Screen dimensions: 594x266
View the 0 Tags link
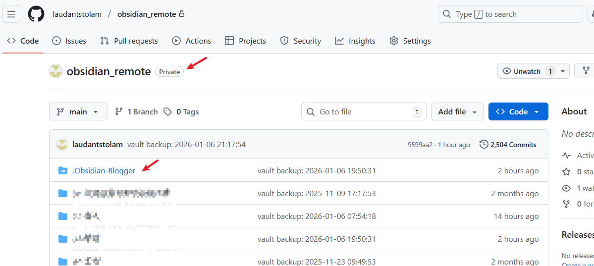click(x=181, y=112)
